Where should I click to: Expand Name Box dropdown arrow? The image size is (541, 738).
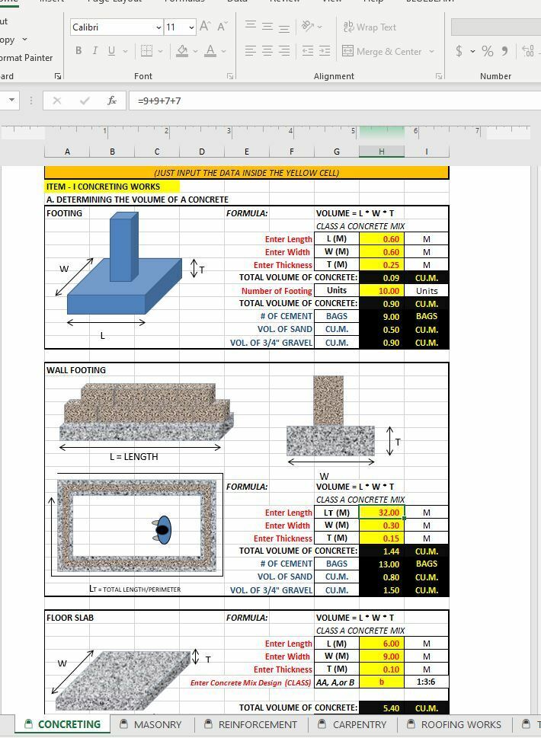11,100
